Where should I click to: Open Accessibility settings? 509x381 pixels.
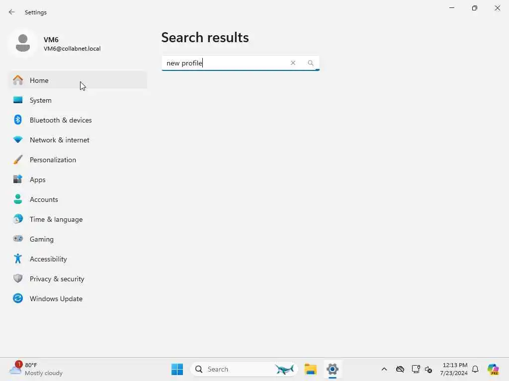tap(78, 259)
